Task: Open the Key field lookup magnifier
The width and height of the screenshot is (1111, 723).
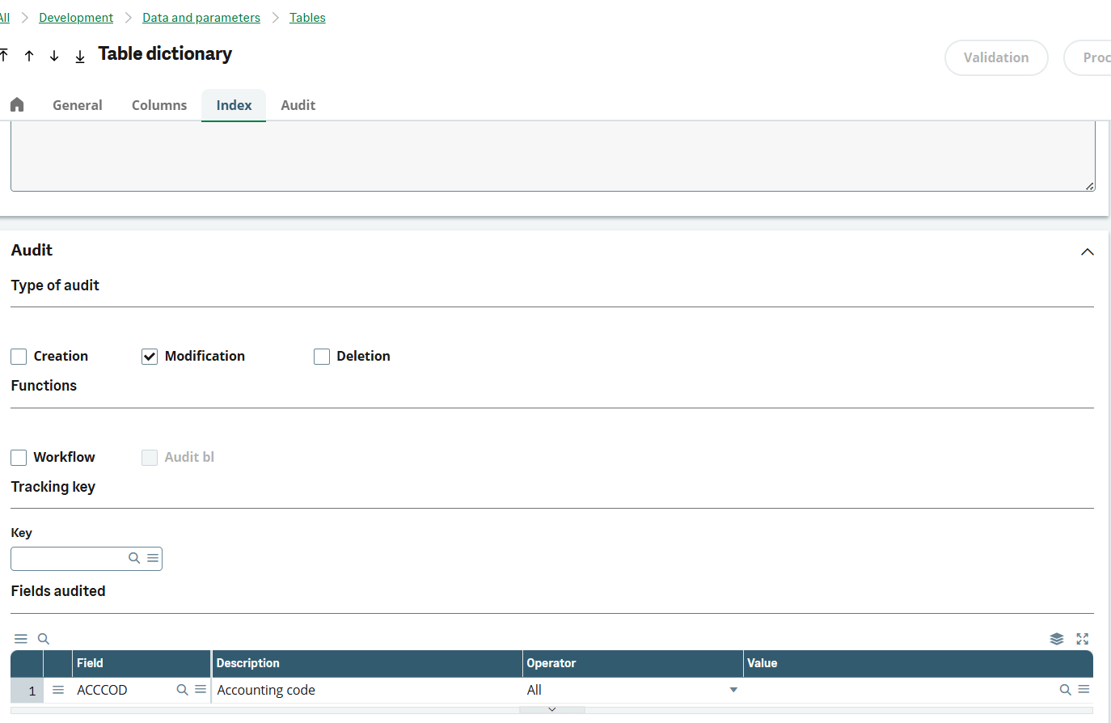Action: [134, 558]
